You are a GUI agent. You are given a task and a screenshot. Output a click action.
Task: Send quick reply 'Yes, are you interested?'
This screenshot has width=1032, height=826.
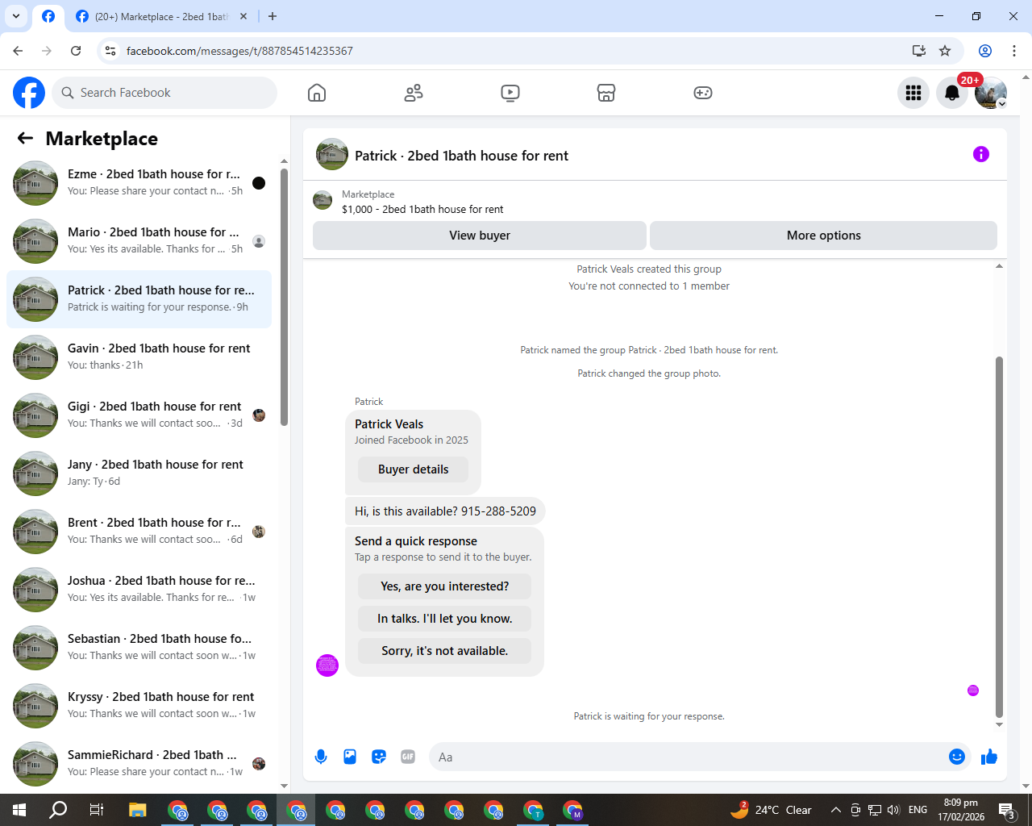click(445, 586)
